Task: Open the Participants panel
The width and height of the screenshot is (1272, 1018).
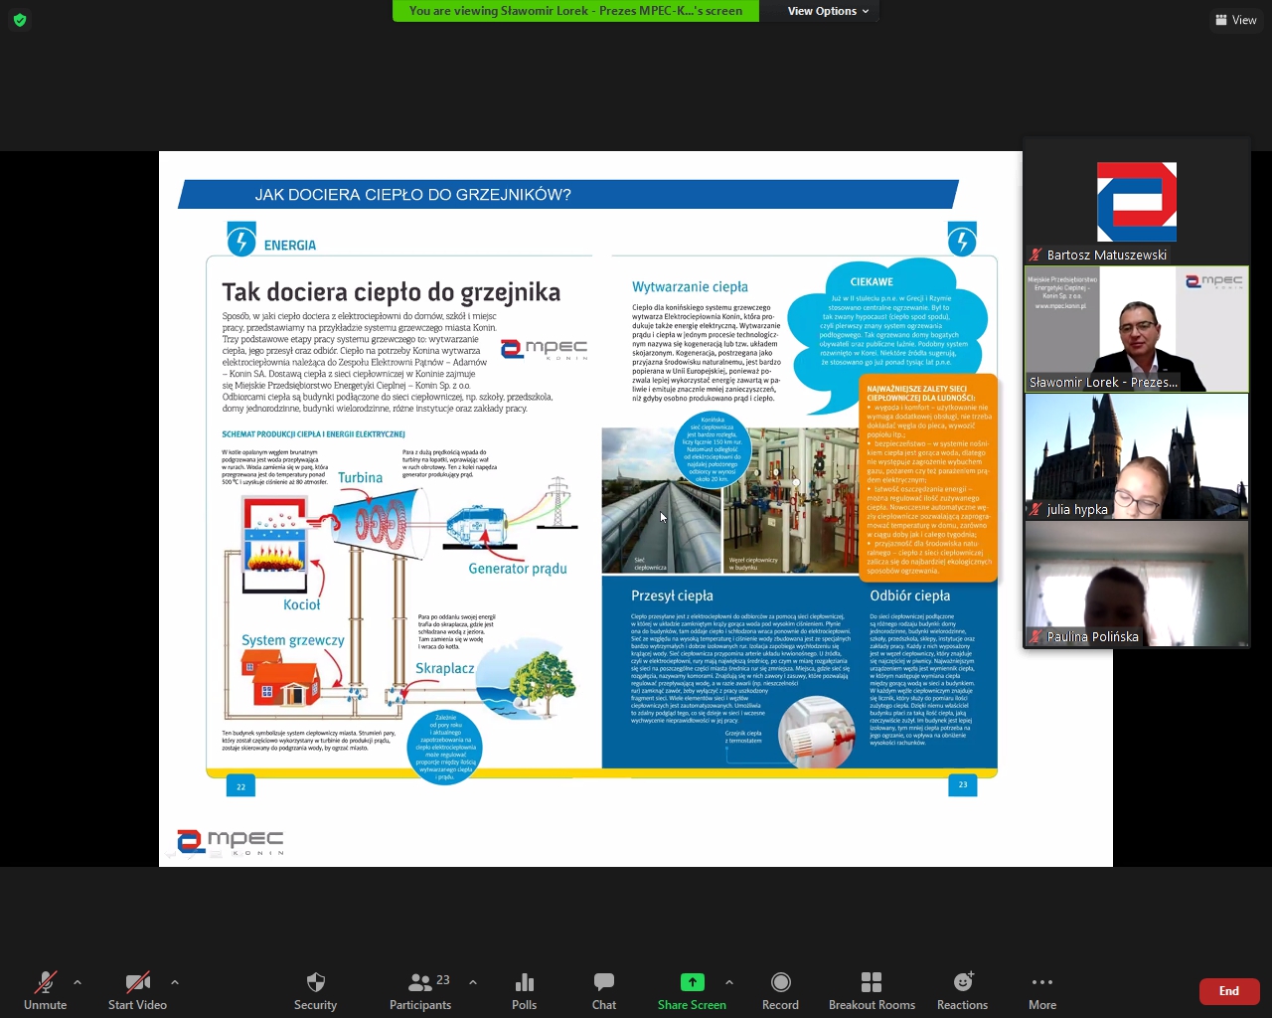Action: point(420,990)
